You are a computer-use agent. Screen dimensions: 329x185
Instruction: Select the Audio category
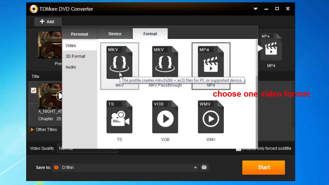(x=79, y=67)
